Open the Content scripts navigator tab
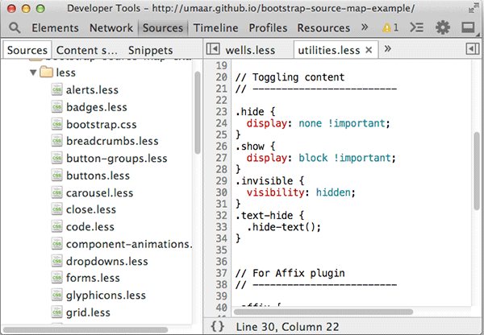This screenshot has width=484, height=335. pos(87,50)
